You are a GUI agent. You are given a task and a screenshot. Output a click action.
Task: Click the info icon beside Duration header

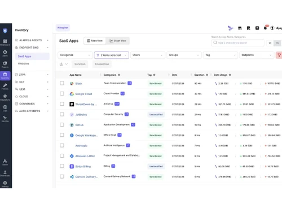207,75
